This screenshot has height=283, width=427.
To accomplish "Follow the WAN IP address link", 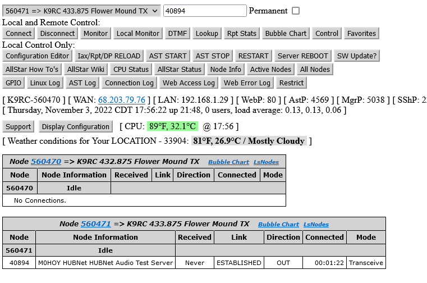I will (121, 100).
